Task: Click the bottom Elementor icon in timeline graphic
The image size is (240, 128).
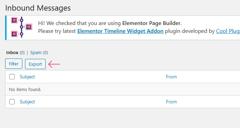Action: 14,34
